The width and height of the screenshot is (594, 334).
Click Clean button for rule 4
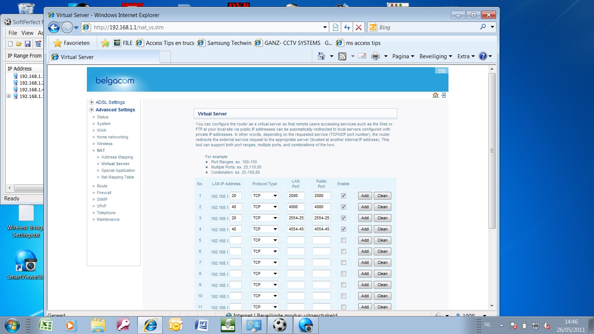(382, 229)
